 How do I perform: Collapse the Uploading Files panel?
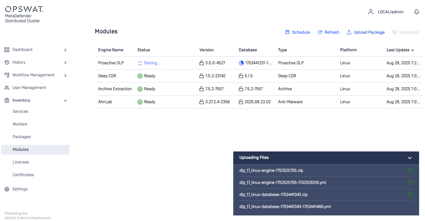[x=410, y=158]
